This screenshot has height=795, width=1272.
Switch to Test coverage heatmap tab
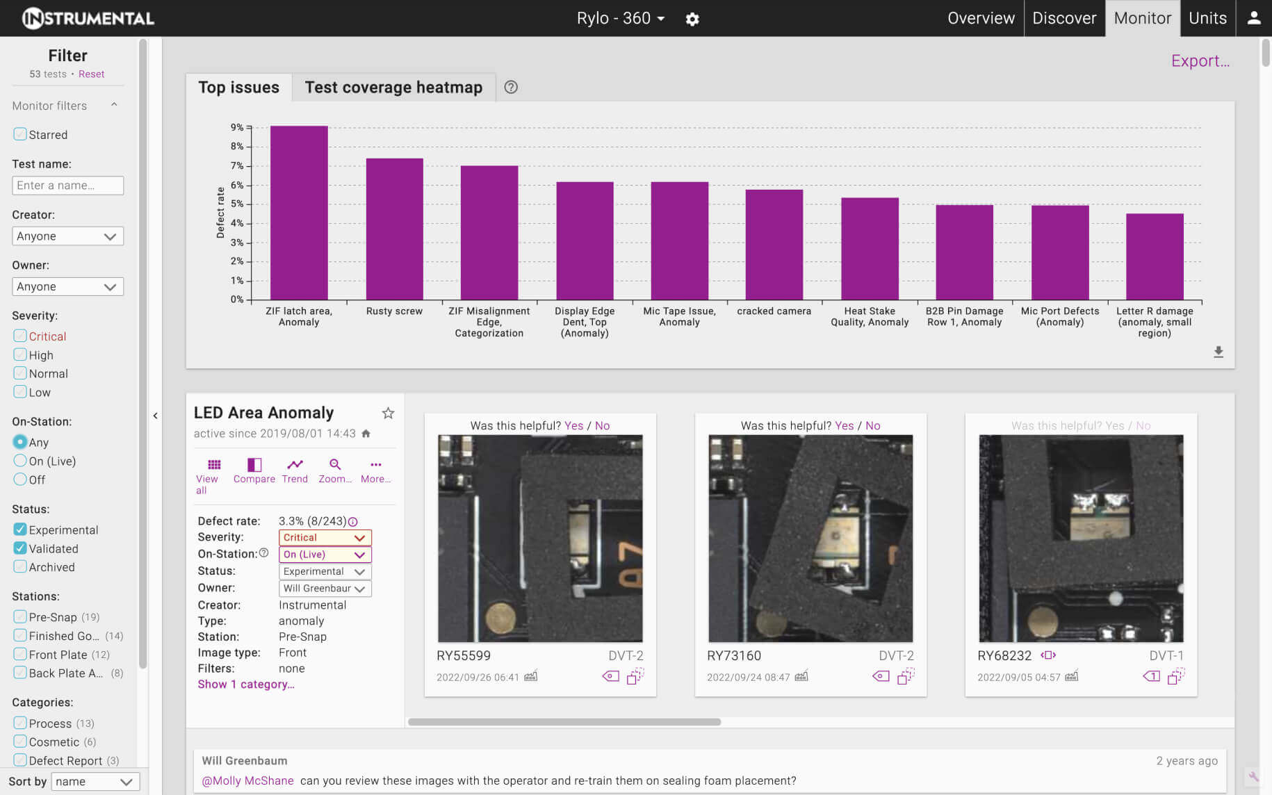(393, 88)
